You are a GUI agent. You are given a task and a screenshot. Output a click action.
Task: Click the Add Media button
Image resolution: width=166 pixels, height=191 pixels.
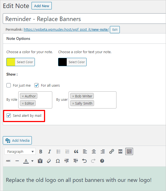pos(17,140)
